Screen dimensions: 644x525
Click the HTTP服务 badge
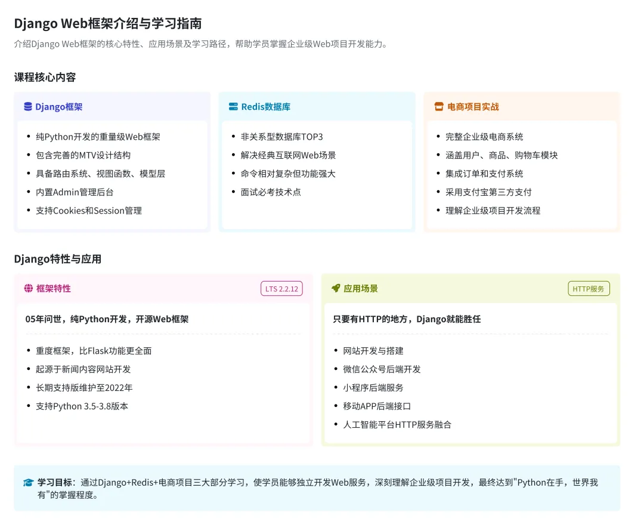589,288
